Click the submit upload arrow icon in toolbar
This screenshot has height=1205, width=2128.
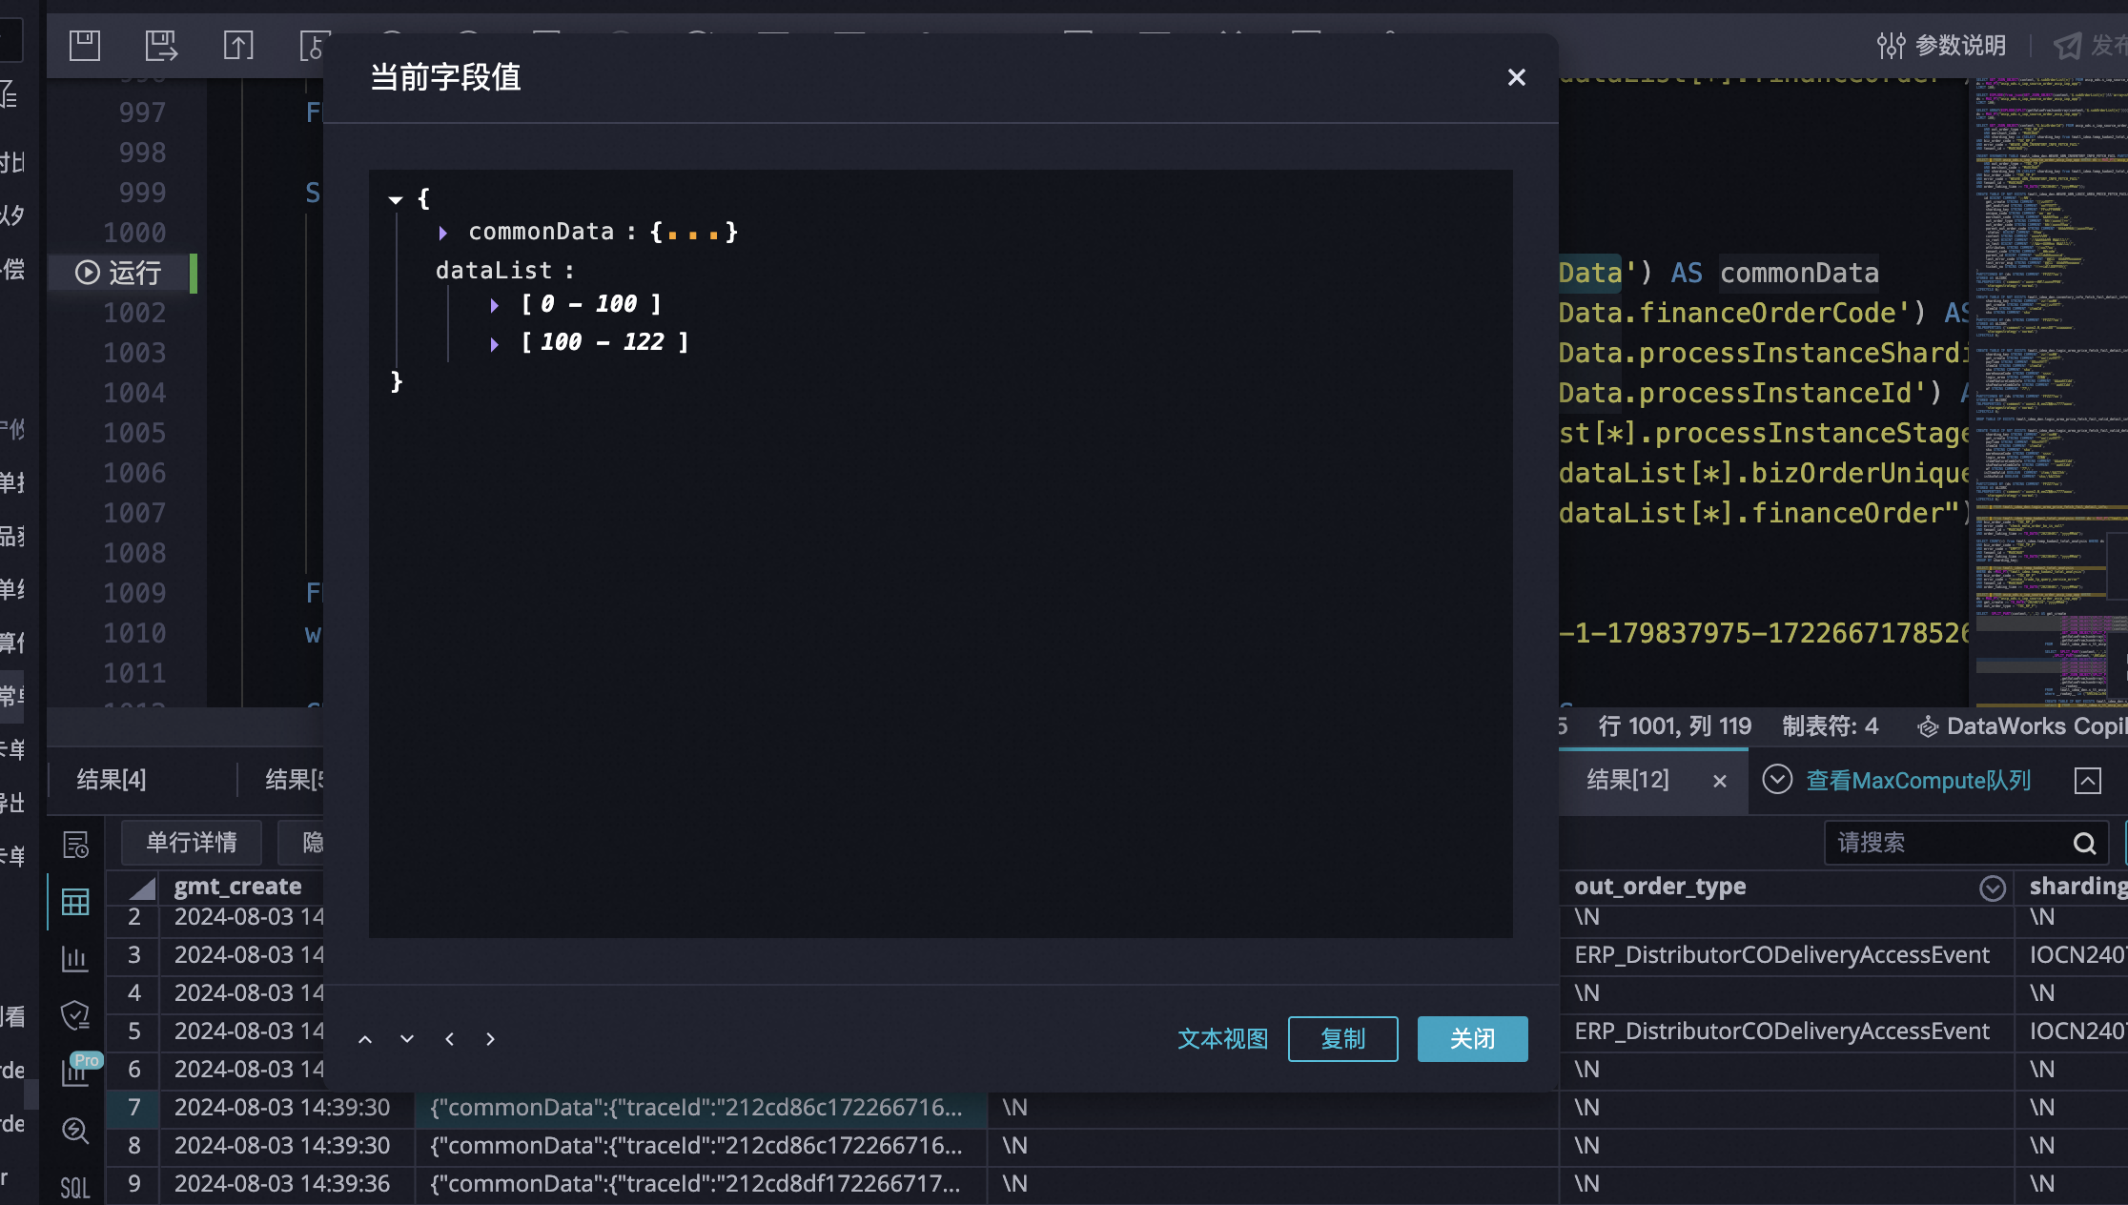(238, 45)
